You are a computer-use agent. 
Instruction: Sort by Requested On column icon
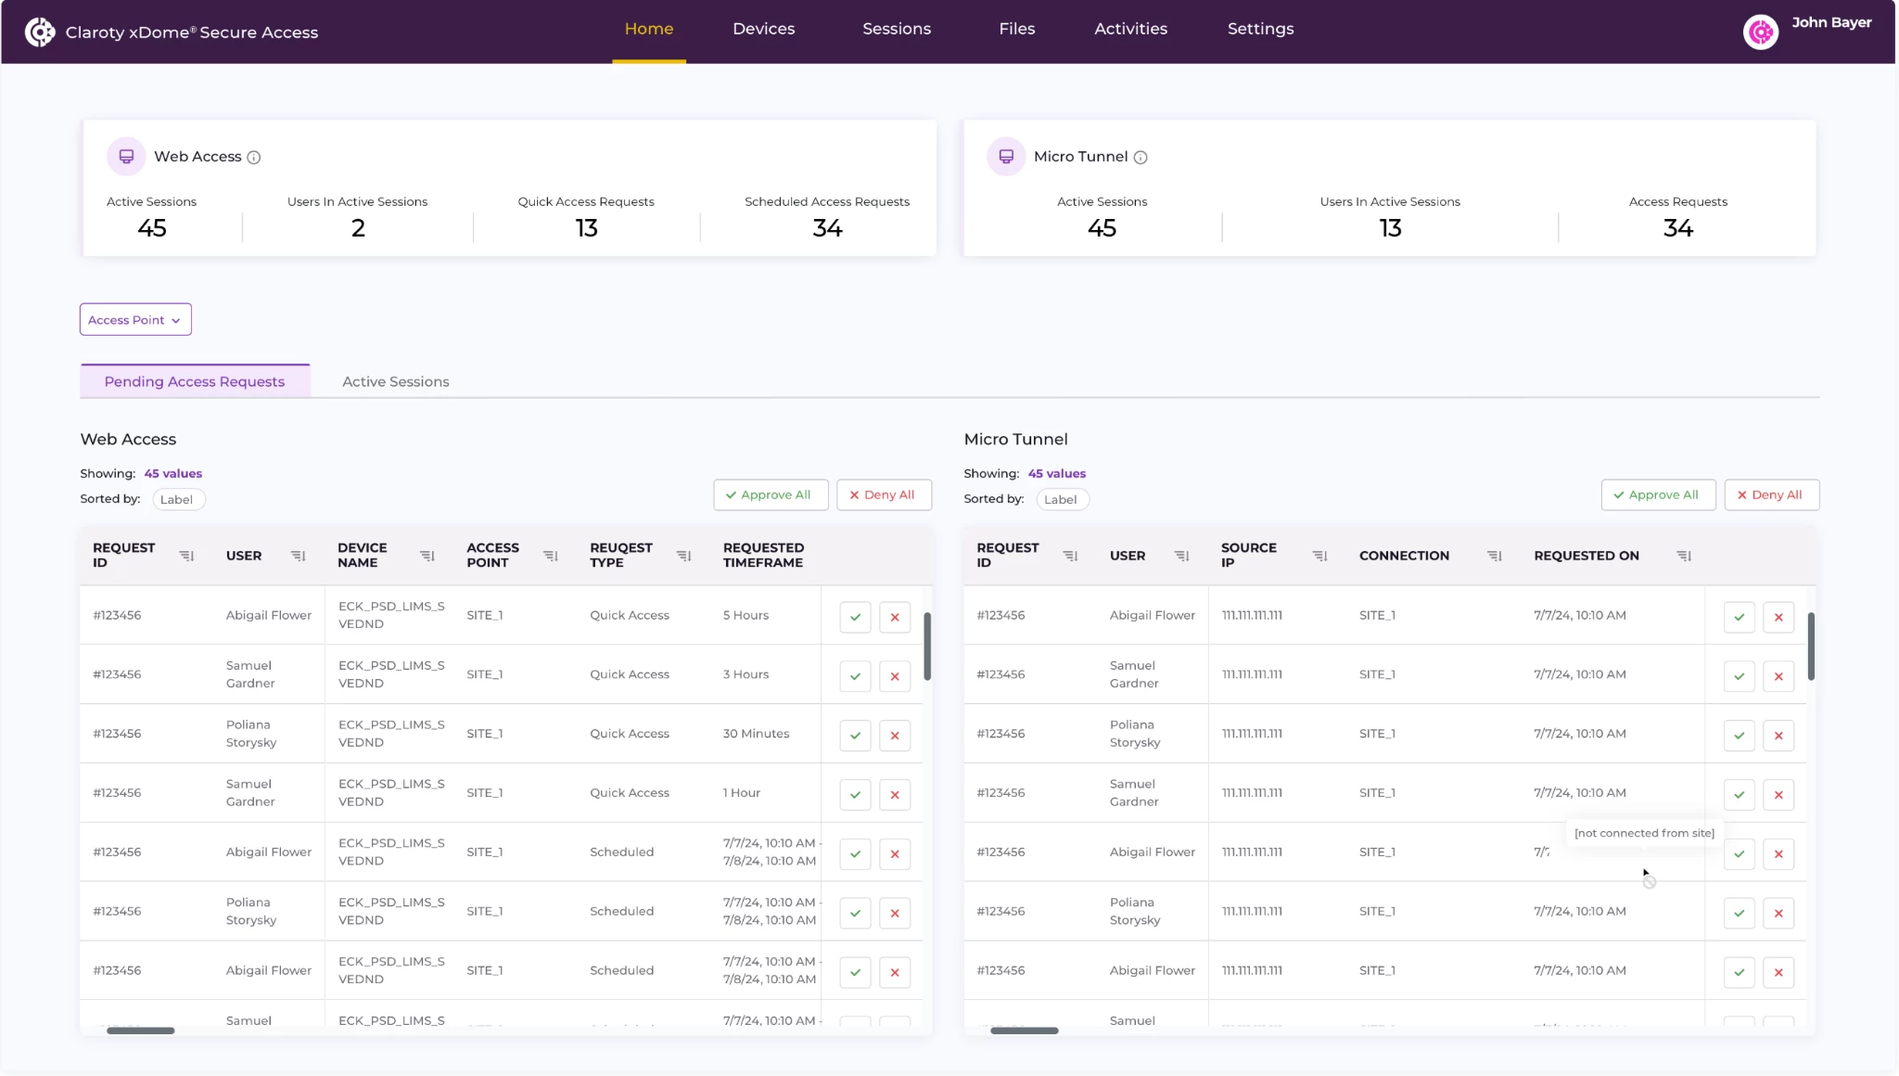[x=1684, y=556]
